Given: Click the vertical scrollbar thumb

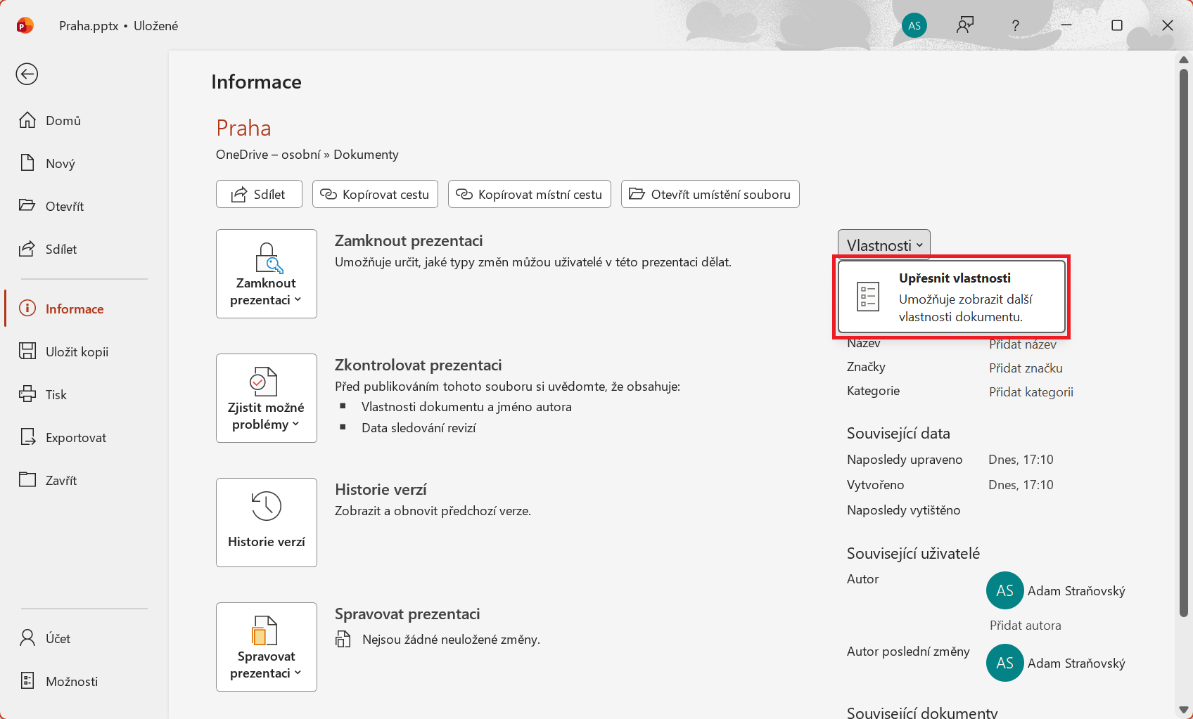Looking at the screenshot, I should point(1184,343).
